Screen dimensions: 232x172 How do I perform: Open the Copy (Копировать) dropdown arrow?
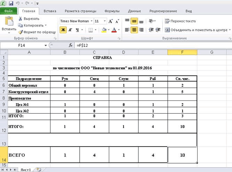pos(46,25)
